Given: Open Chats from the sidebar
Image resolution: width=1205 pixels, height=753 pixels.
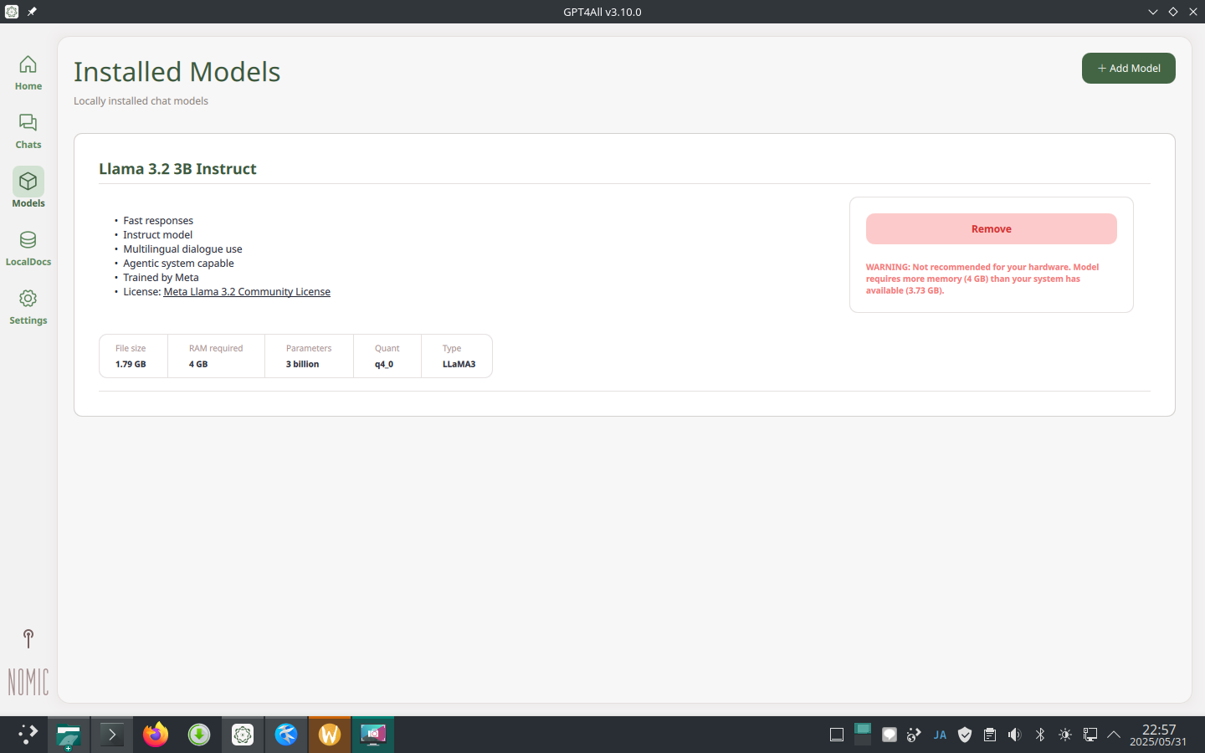Looking at the screenshot, I should click(x=28, y=132).
